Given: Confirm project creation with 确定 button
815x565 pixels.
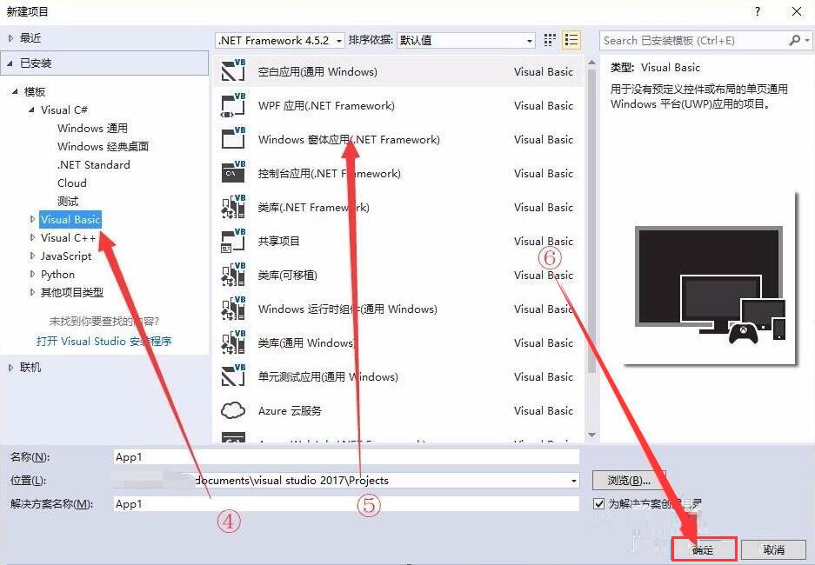Looking at the screenshot, I should coord(703,548).
